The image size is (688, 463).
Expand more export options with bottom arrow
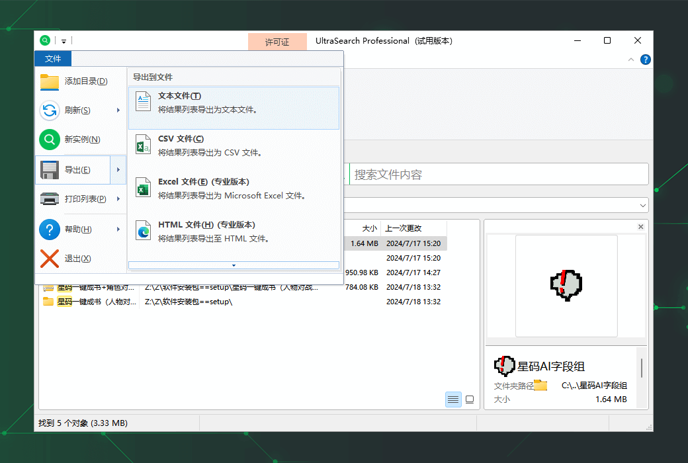coord(234,265)
